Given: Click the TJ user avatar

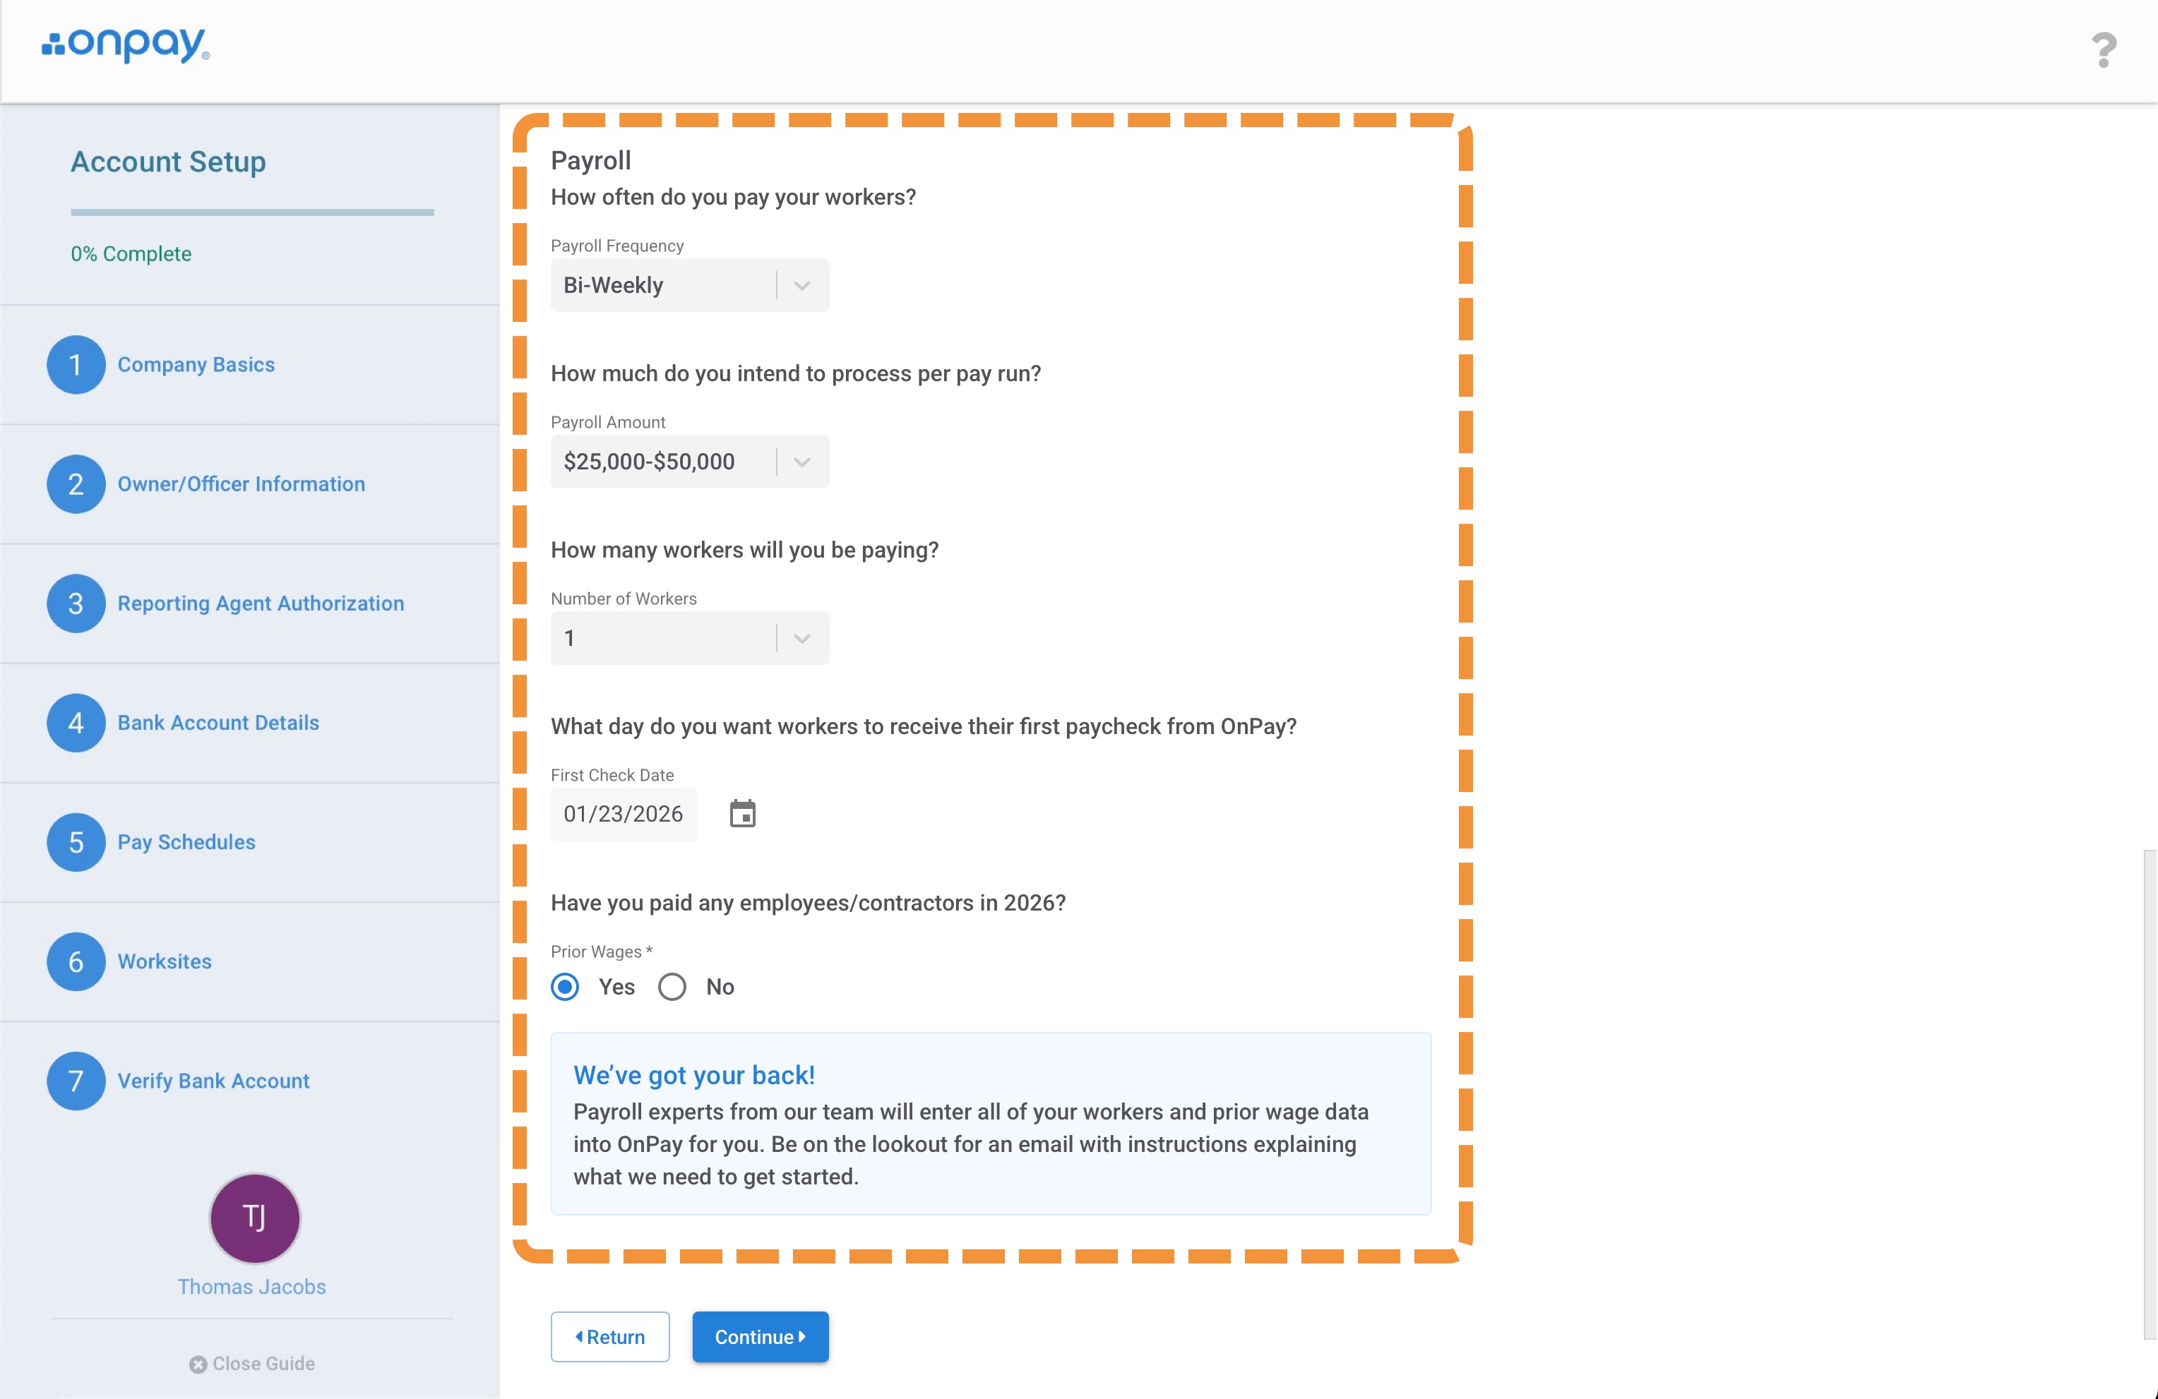Looking at the screenshot, I should click(255, 1218).
